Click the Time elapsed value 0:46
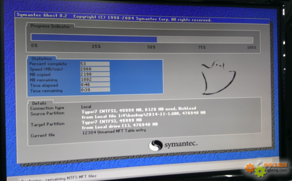Viewport: 292px width, 181px height. (95, 85)
